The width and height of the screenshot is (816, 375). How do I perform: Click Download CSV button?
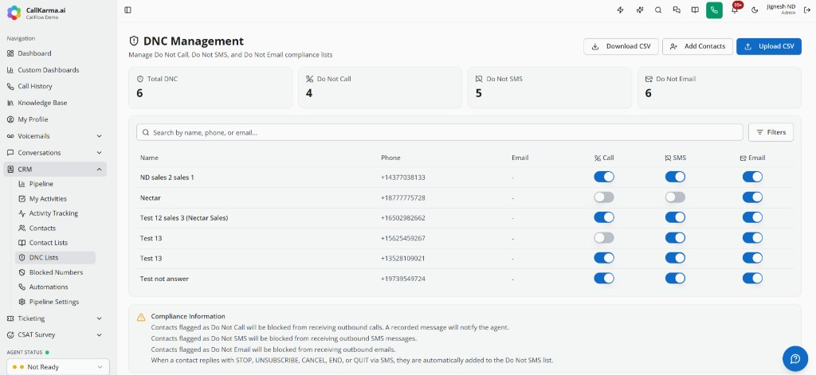621,46
